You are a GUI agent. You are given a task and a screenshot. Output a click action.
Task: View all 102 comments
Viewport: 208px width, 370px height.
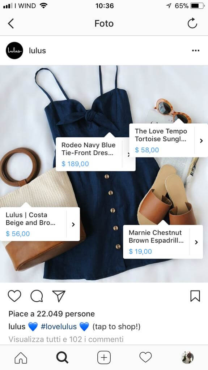coord(66,339)
